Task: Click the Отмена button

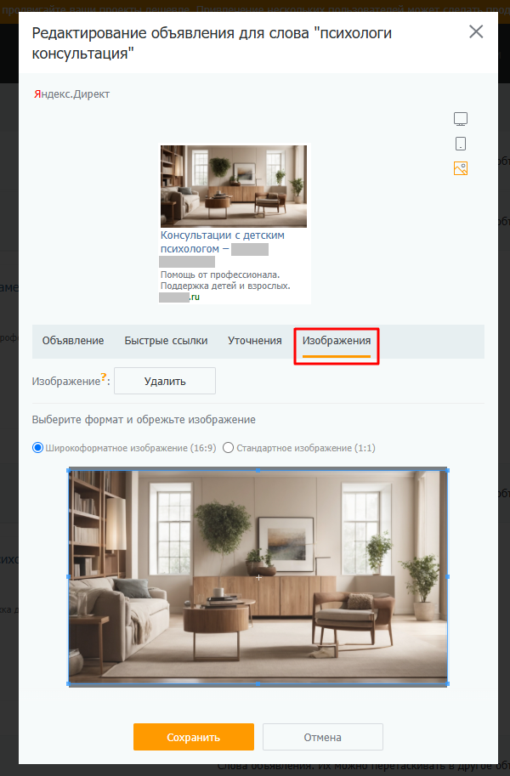Action: [x=323, y=737]
